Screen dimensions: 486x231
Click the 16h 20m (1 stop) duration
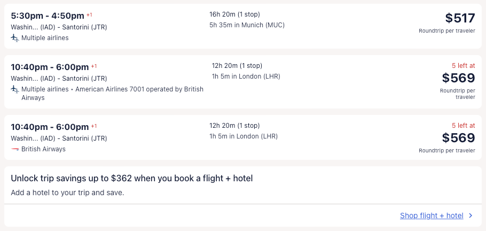click(x=234, y=14)
